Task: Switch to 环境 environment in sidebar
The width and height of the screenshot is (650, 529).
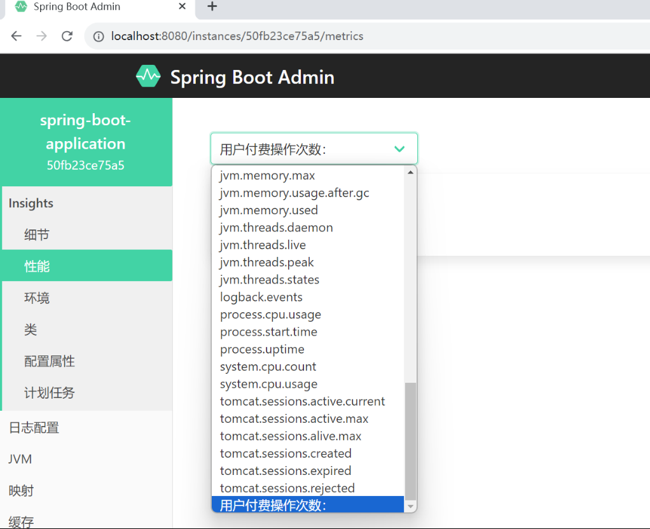Action: pos(37,298)
